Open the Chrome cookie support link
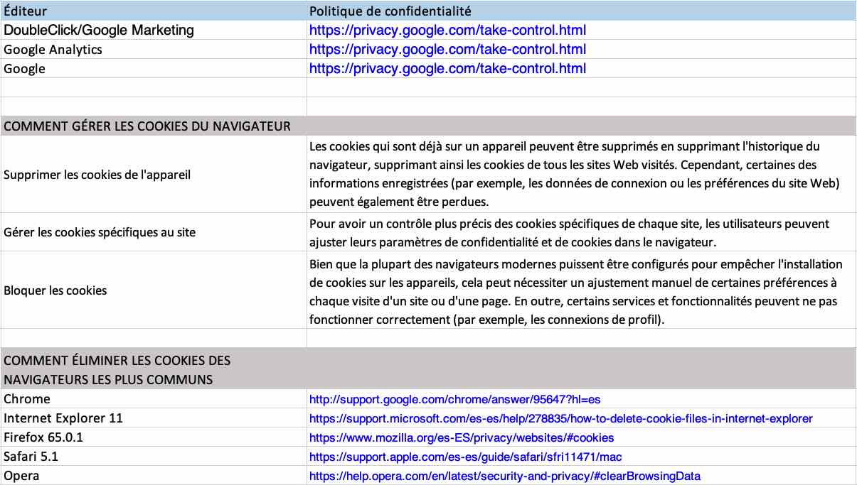This screenshot has width=857, height=485. point(454,400)
